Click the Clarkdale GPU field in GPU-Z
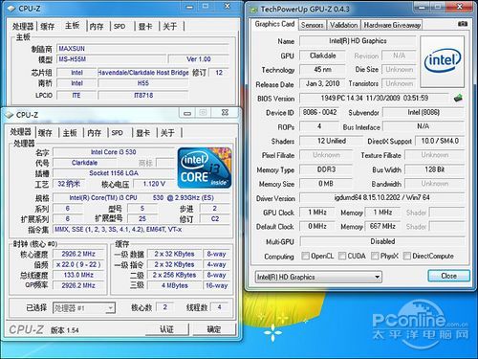 click(322, 56)
